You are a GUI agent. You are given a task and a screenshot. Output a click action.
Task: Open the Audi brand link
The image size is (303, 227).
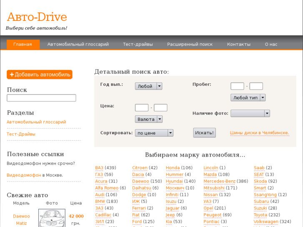100,195
